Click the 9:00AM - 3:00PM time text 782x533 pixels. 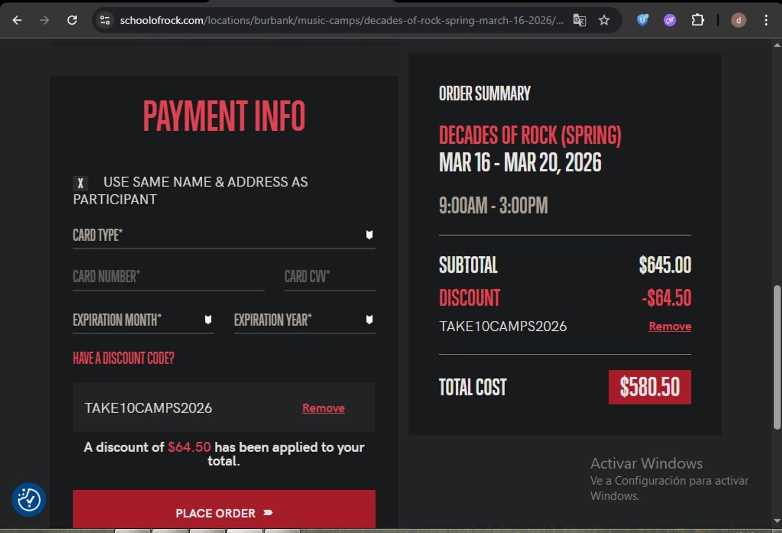click(x=493, y=205)
